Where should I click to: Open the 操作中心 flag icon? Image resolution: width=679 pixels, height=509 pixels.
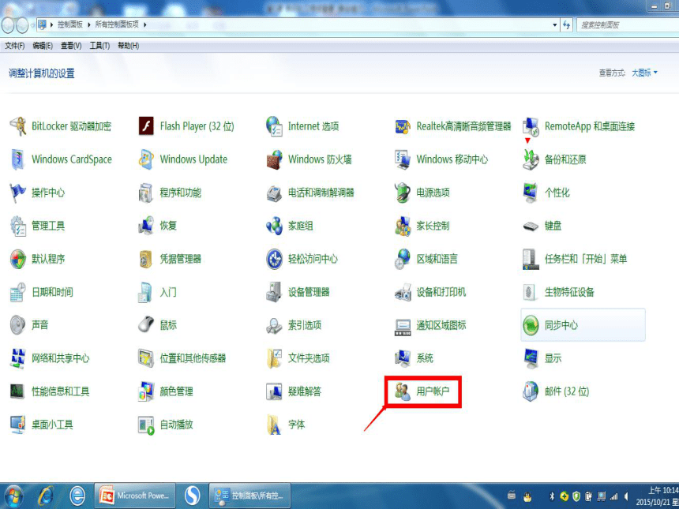click(x=18, y=193)
